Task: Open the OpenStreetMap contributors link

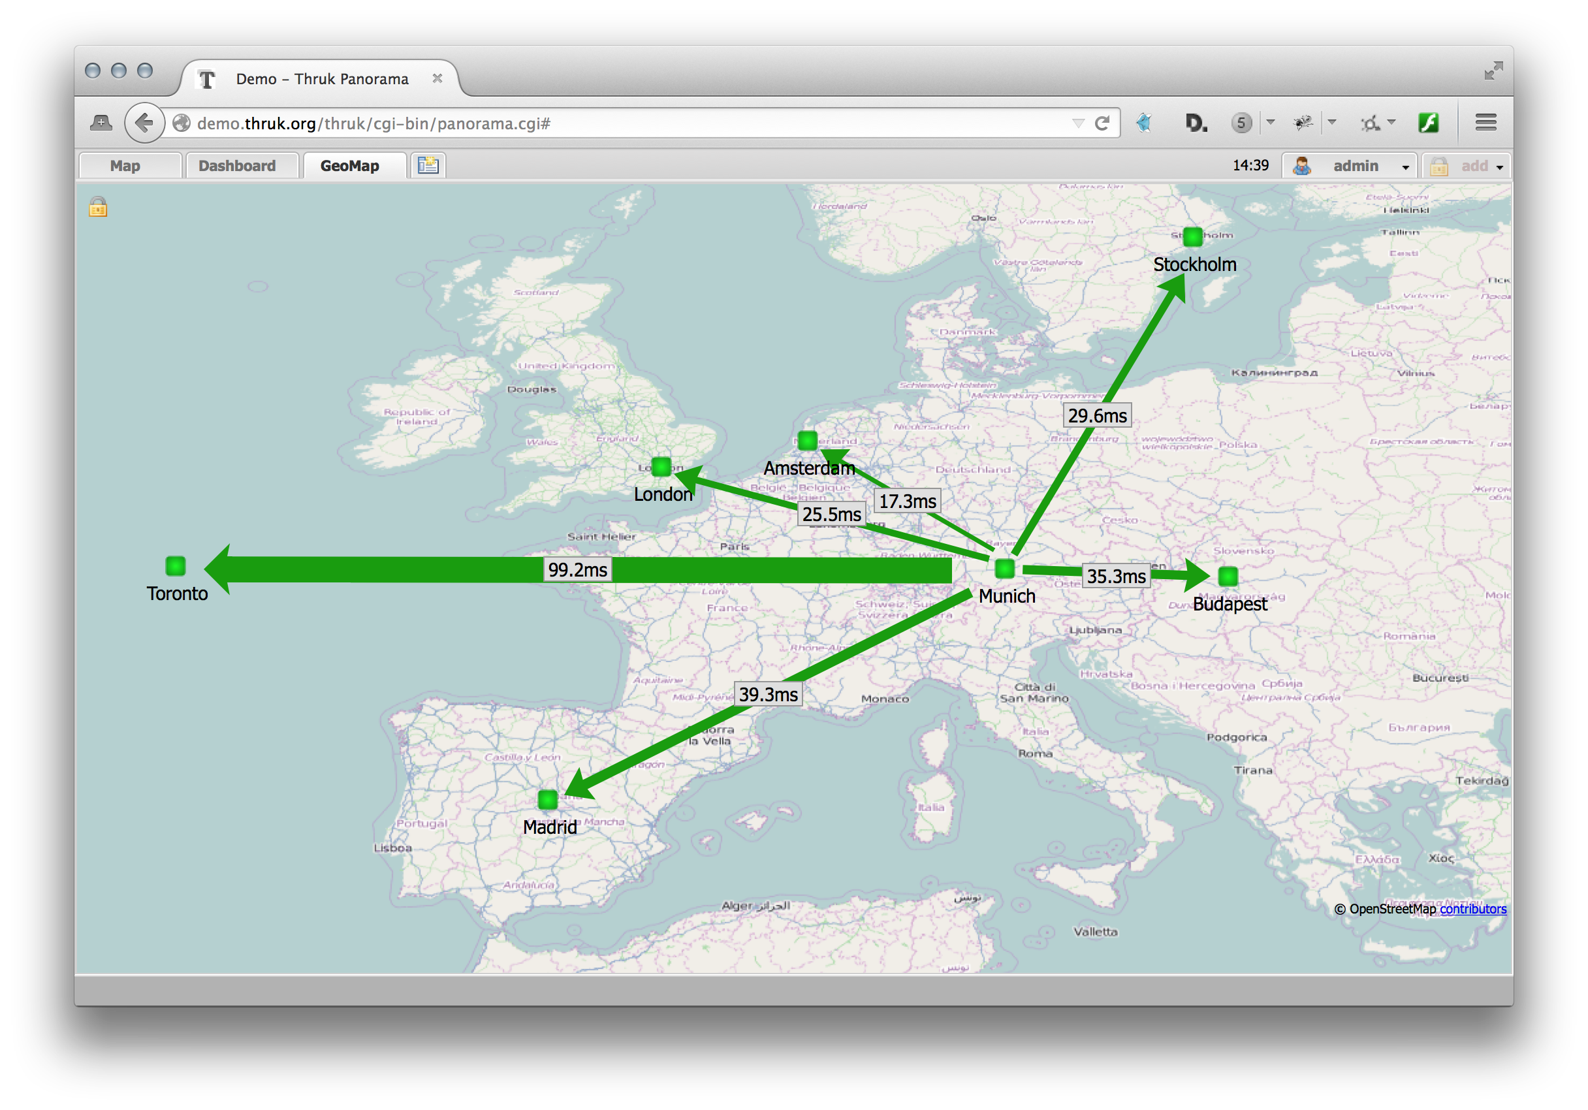Action: coord(1472,909)
